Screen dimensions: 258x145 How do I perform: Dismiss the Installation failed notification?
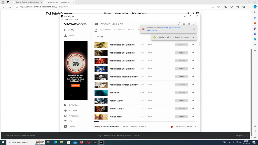(194, 29)
